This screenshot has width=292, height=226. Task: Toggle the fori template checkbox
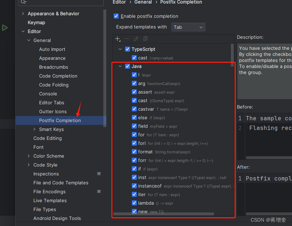point(134,143)
